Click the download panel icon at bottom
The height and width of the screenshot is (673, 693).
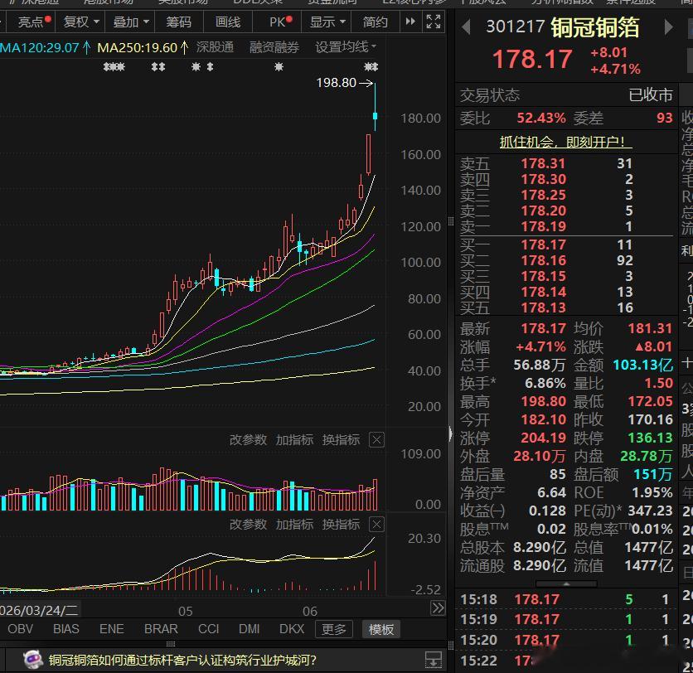click(433, 660)
